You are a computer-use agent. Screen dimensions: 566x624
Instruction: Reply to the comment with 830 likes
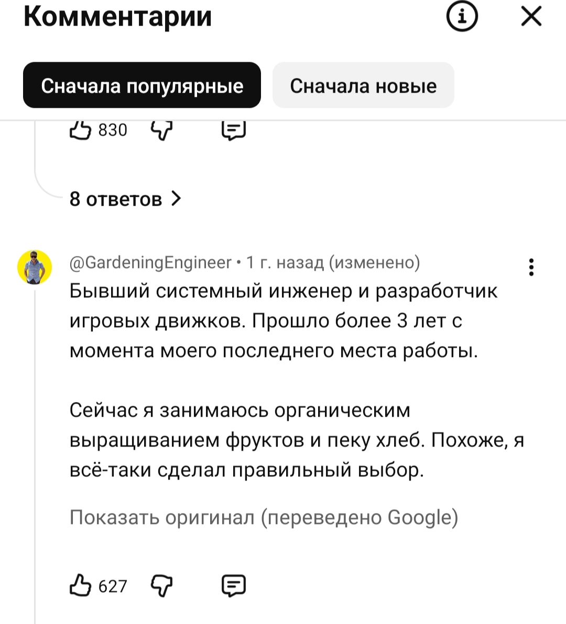point(234,130)
